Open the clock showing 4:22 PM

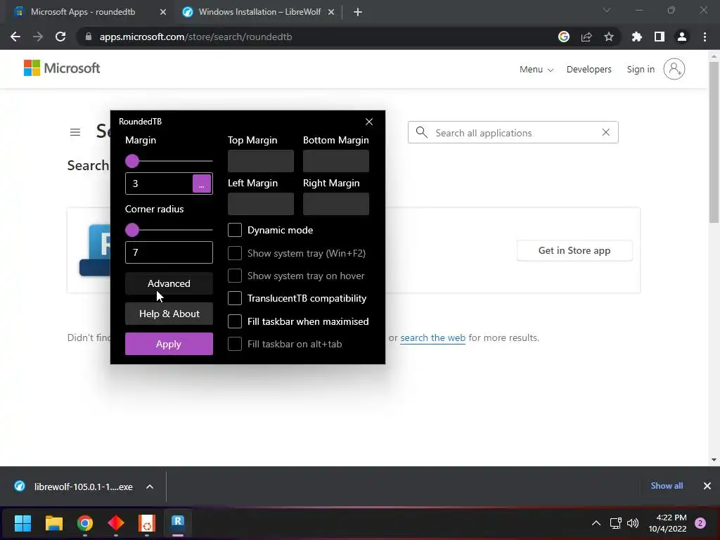tap(668, 523)
